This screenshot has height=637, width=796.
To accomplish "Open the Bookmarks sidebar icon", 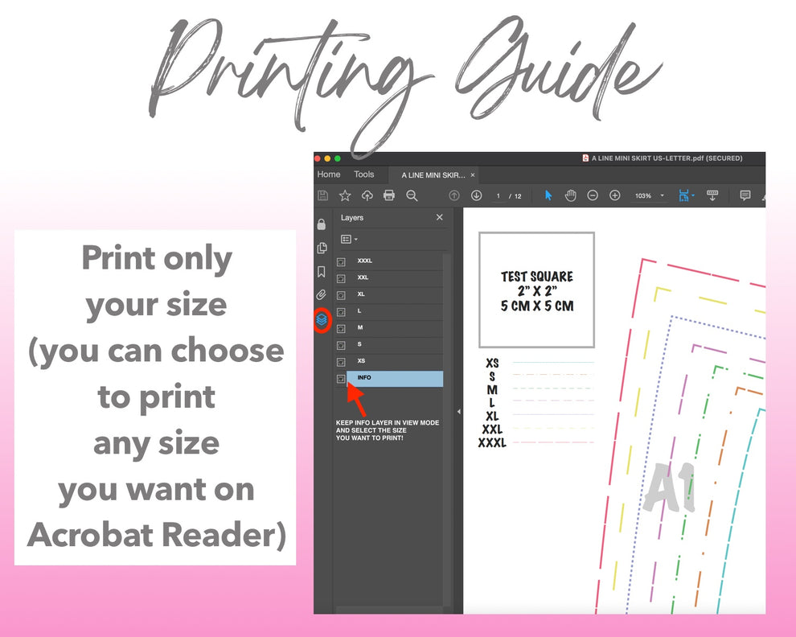I will [x=322, y=272].
